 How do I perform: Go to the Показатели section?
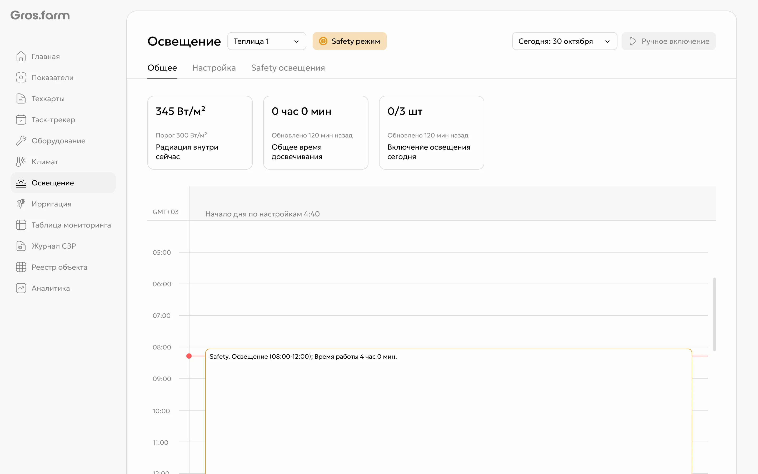coord(63,77)
